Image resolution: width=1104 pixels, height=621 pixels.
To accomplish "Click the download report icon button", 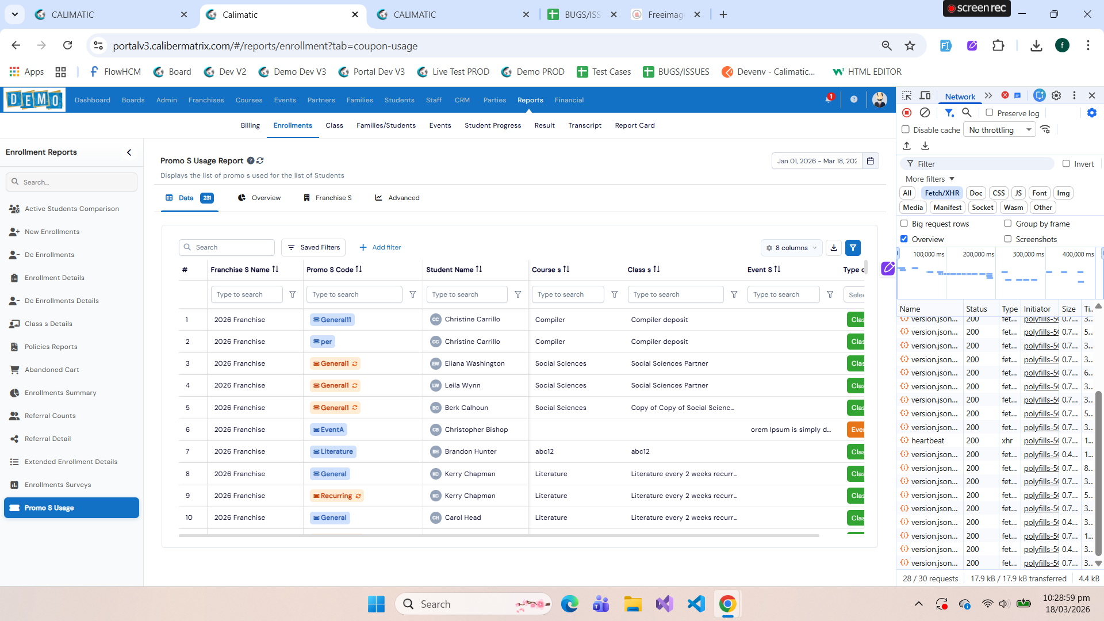I will [834, 248].
